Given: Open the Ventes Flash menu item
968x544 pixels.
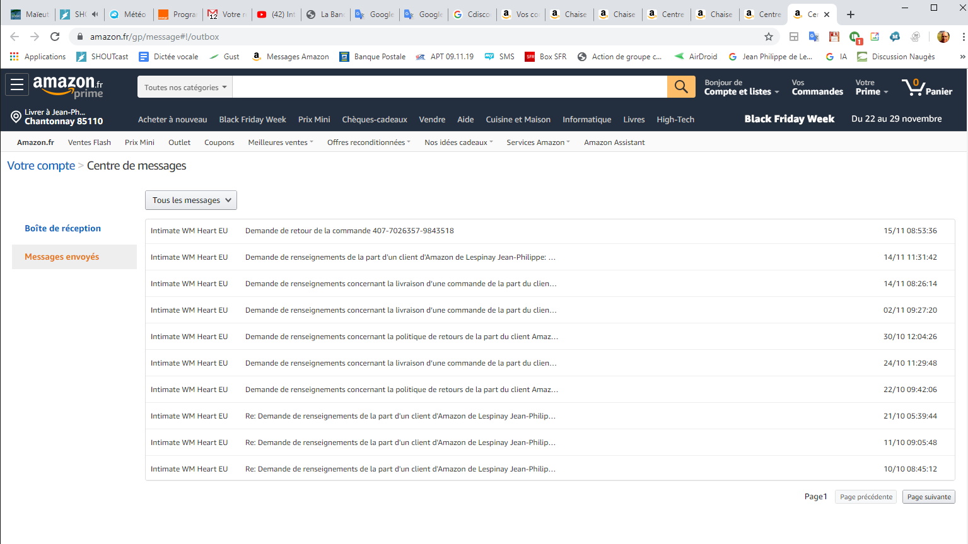Looking at the screenshot, I should [x=89, y=142].
